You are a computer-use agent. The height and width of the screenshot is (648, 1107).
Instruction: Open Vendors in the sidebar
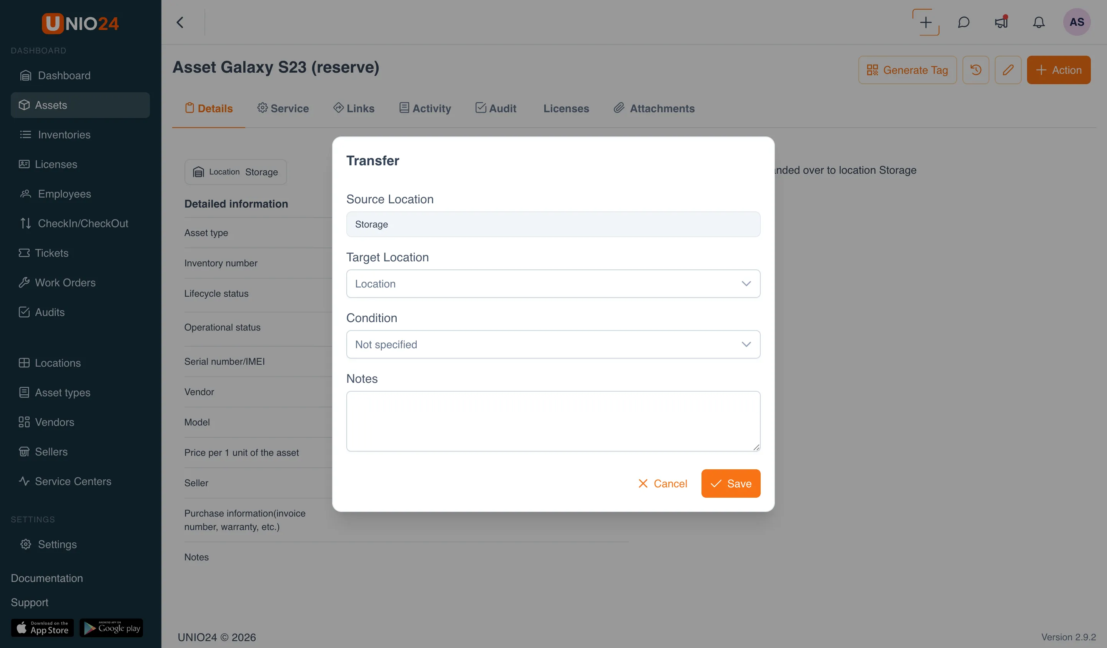pos(80,422)
